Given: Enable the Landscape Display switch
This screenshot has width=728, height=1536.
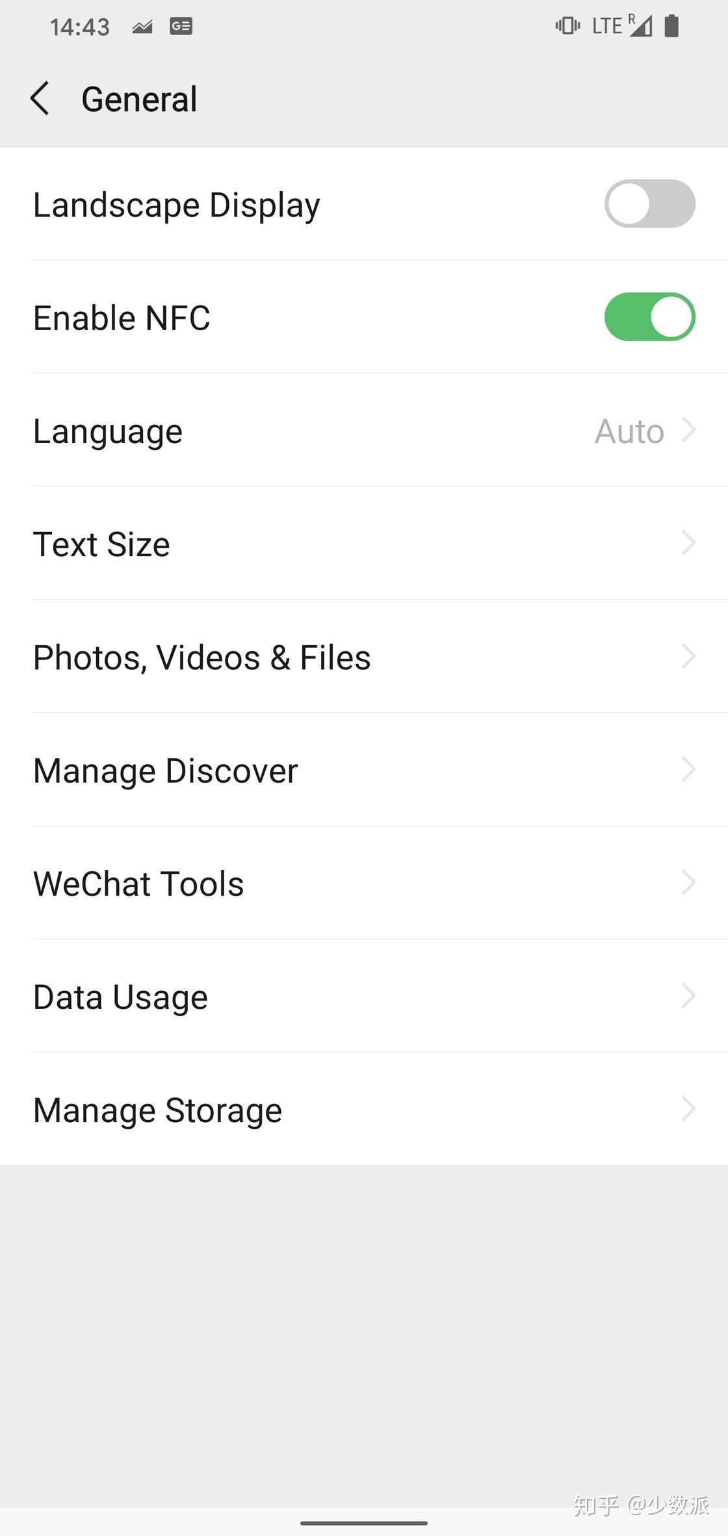Looking at the screenshot, I should point(649,204).
